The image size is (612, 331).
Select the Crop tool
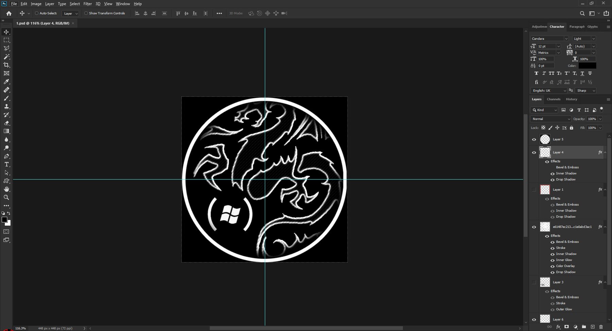coord(6,65)
